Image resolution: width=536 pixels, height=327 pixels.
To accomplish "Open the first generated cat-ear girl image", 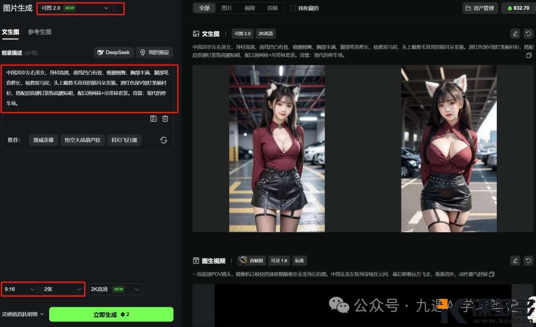I will 277,148.
